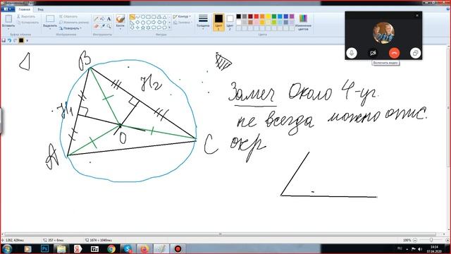The image size is (451, 254).
Task: Open Skype from the taskbar
Action: click(128, 248)
